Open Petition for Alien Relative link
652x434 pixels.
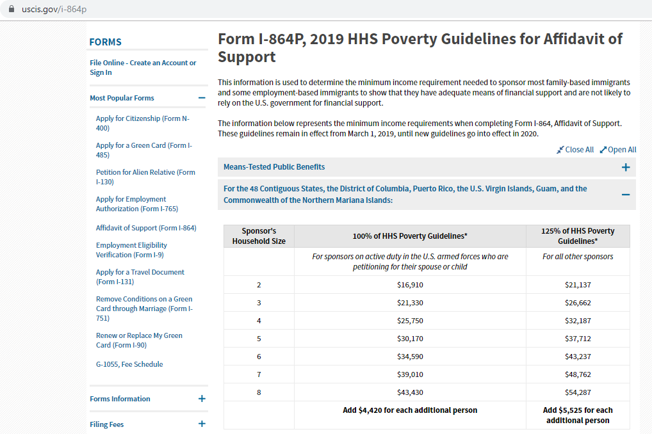(x=145, y=177)
